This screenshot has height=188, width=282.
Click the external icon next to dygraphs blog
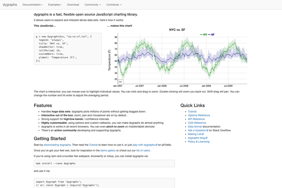pos(206,138)
